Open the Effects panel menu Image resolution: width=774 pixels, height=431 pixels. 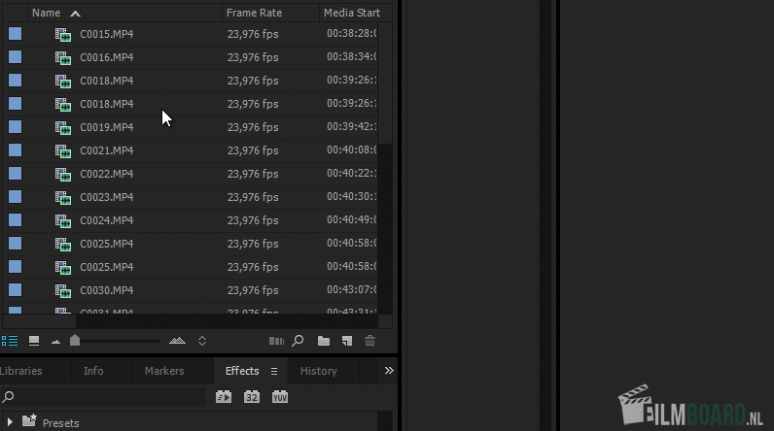[274, 372]
